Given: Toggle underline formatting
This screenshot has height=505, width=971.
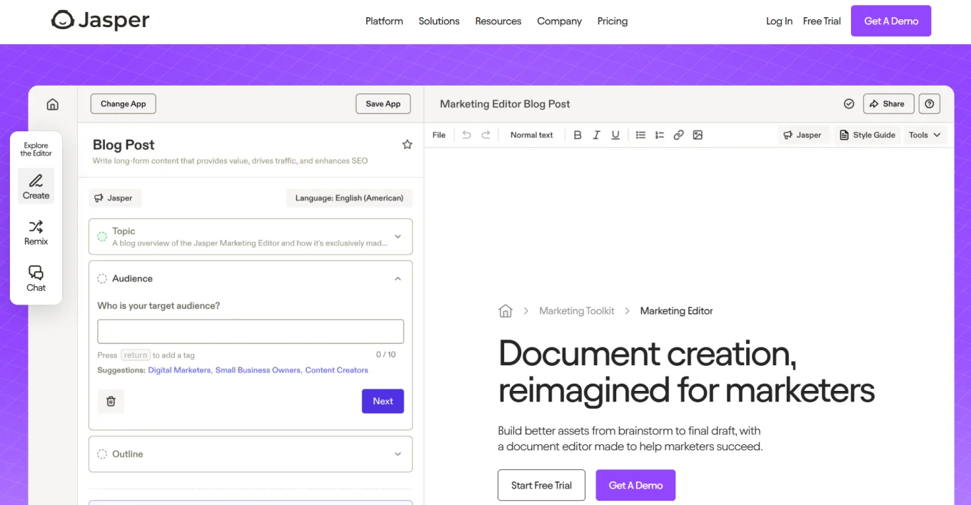Looking at the screenshot, I should click(x=615, y=135).
